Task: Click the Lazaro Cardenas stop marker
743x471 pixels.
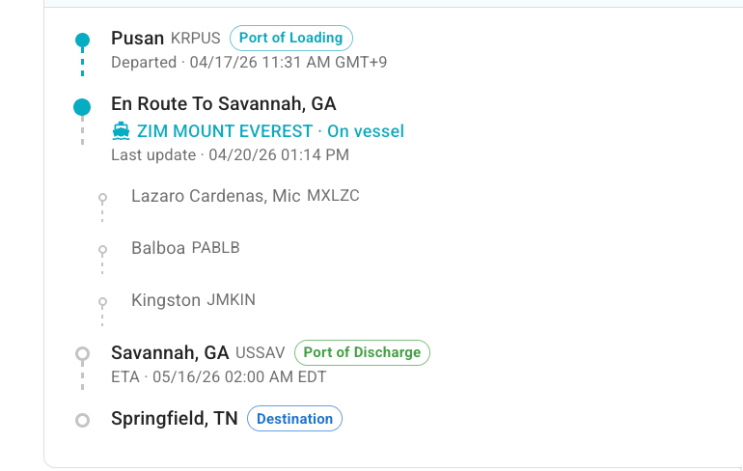Action: [x=102, y=197]
